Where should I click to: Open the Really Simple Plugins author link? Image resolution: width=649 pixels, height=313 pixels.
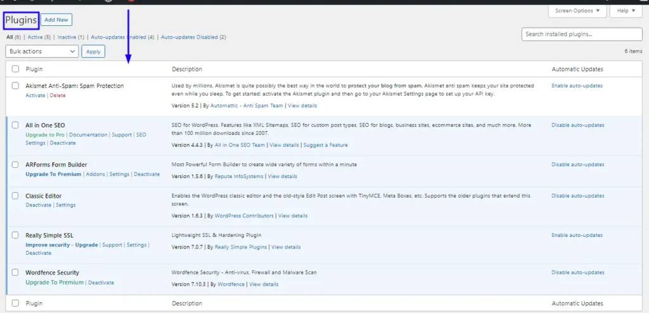click(241, 247)
